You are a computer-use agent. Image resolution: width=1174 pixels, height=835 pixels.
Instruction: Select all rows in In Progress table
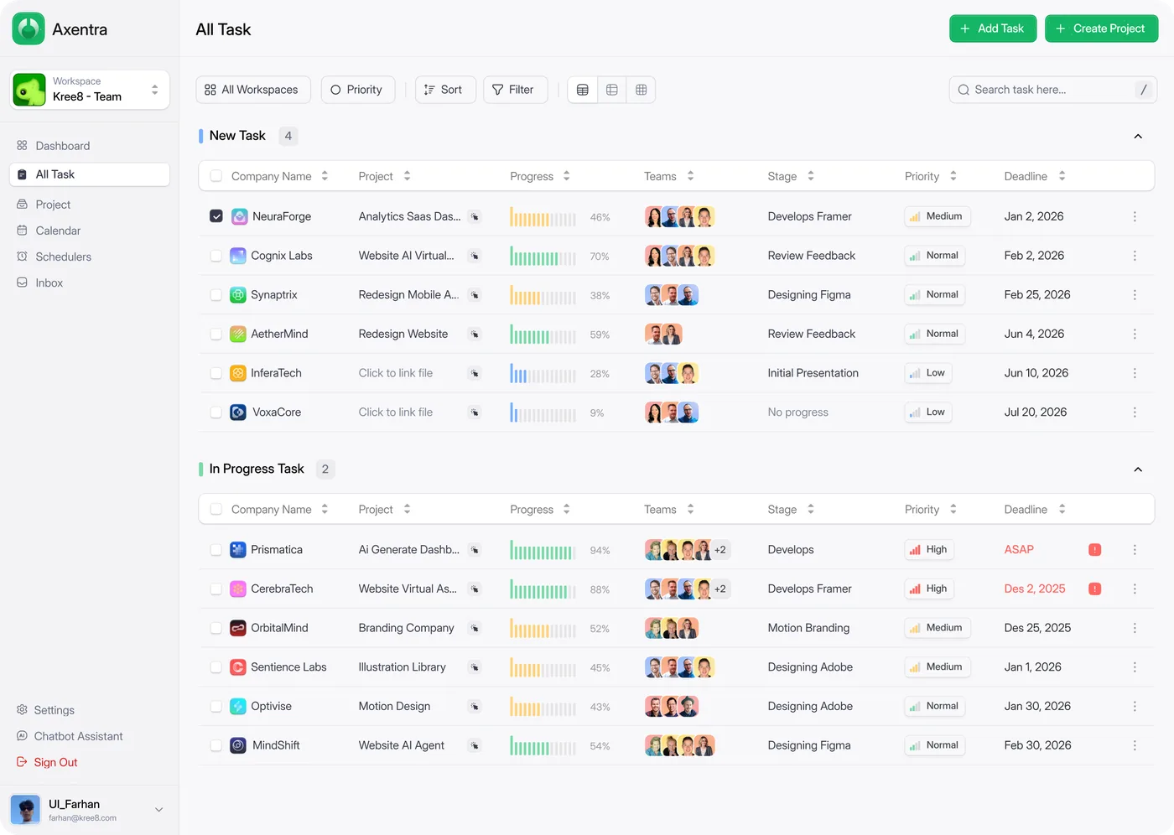(x=216, y=510)
